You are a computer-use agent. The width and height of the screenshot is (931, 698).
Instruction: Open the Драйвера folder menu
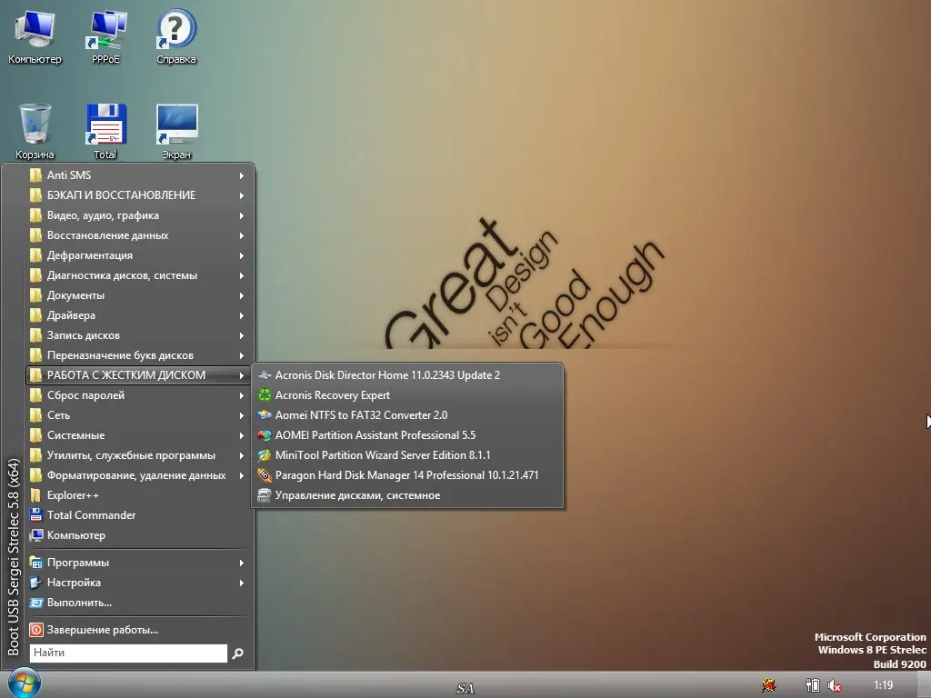point(138,315)
